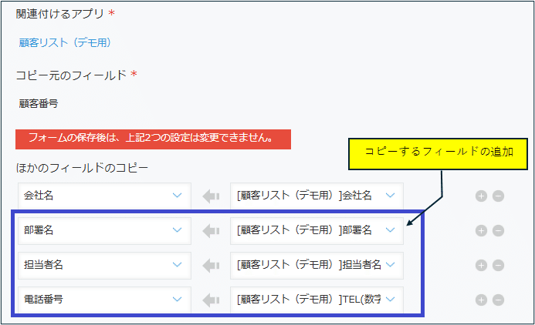Viewport: 535px width, 325px height.
Task: Remove the 担当者名 mapping row
Action: [498, 266]
